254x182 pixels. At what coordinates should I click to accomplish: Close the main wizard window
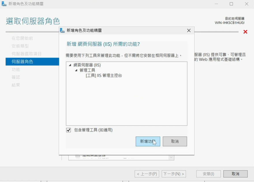pos(246,4)
